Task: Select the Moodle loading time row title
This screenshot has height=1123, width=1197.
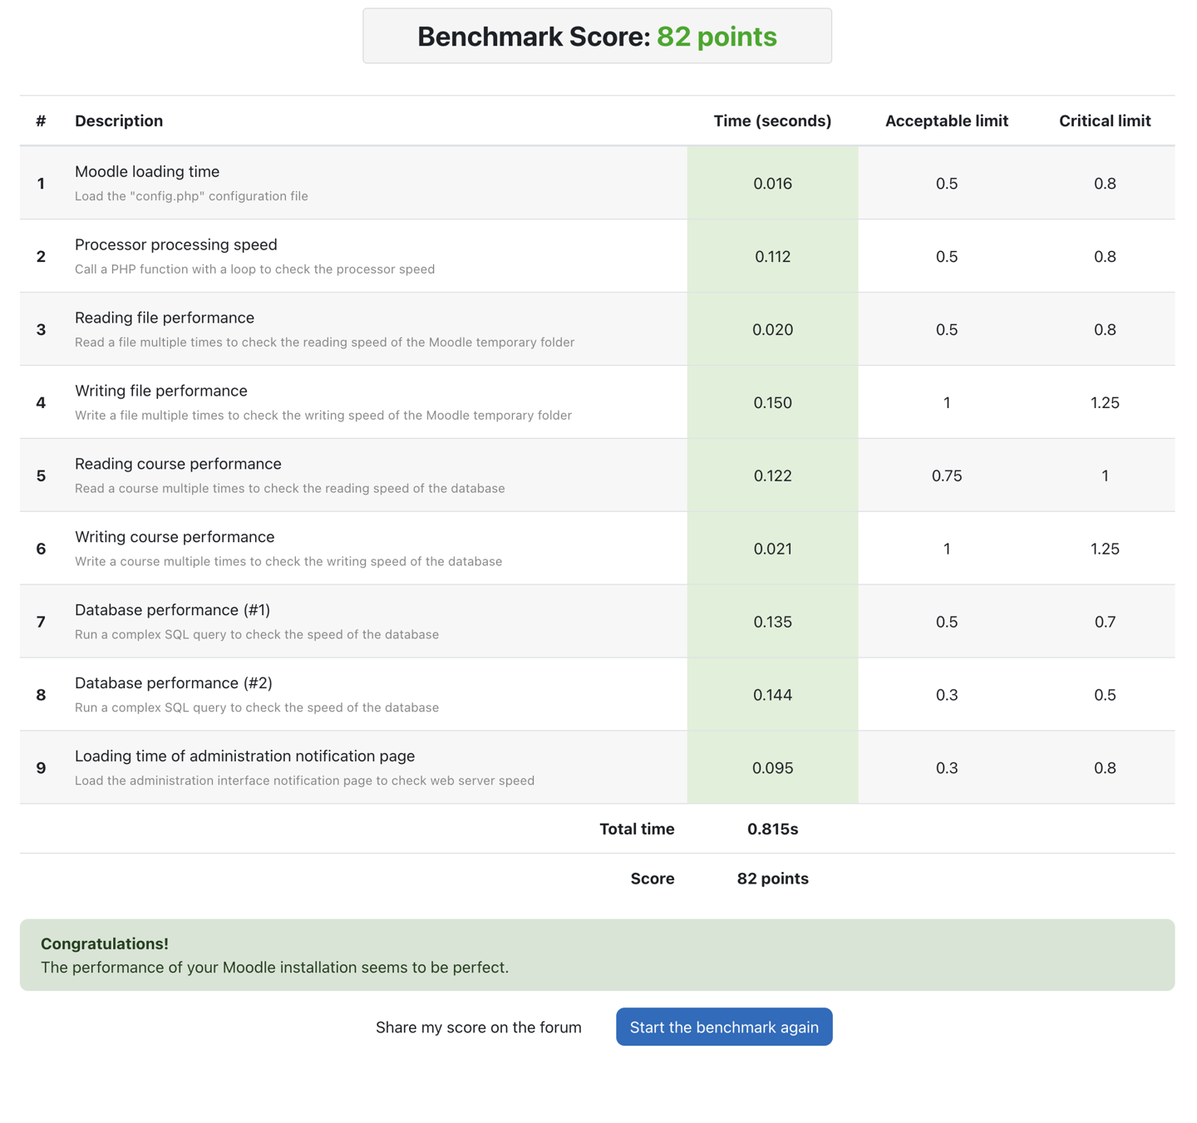Action: point(147,171)
